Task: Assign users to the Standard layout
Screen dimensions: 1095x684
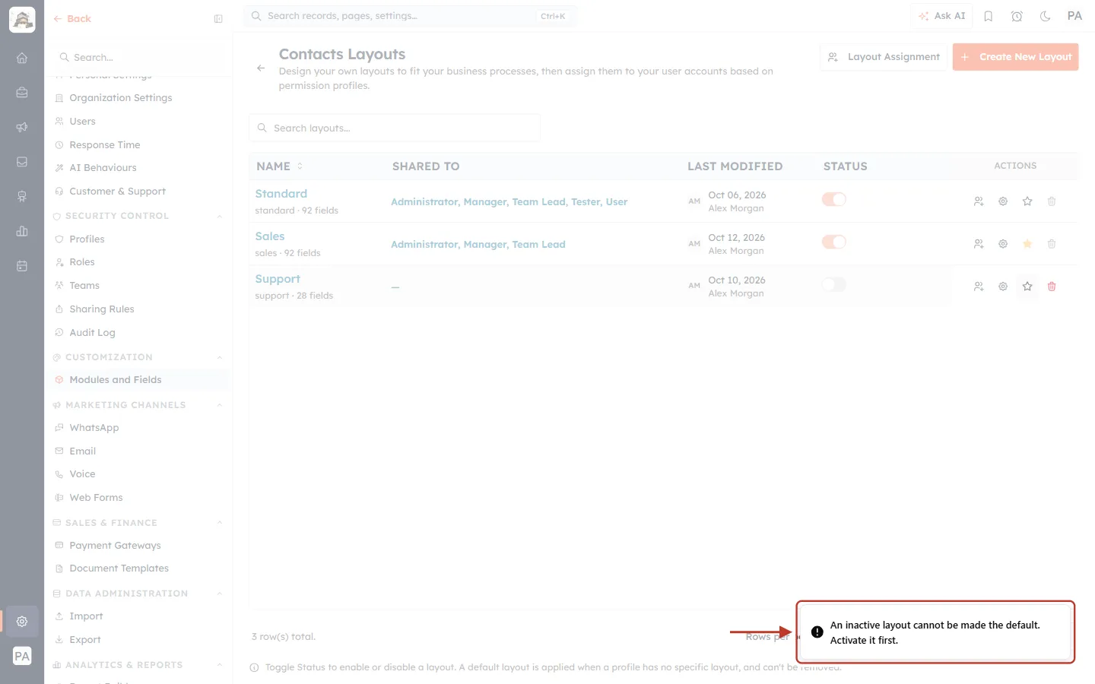Action: [x=979, y=201]
